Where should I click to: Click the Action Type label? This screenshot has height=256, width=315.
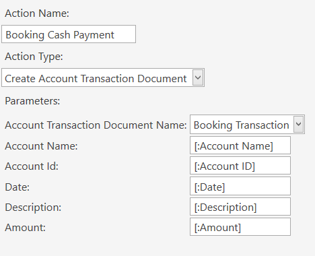(34, 57)
